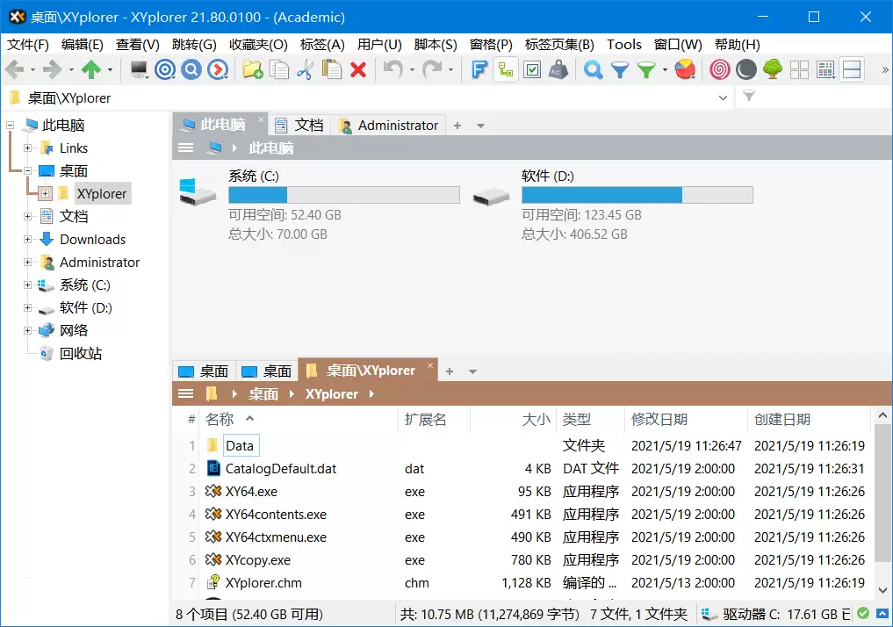The width and height of the screenshot is (893, 627).
Task: Toggle the folder tree visibility icon
Action: click(504, 68)
